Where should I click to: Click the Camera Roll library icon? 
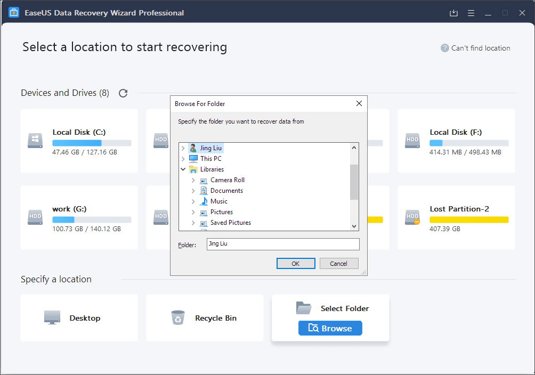coord(204,180)
